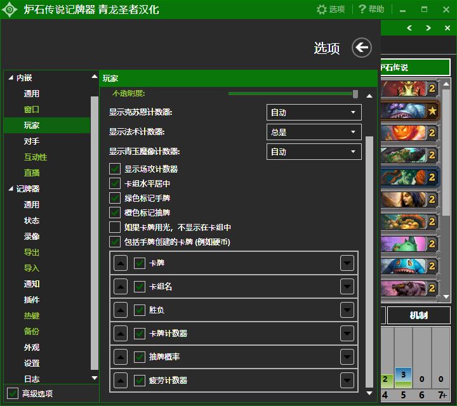Move 胜负 row up with arrow
Screen dimensions: 457x406
(x=121, y=310)
